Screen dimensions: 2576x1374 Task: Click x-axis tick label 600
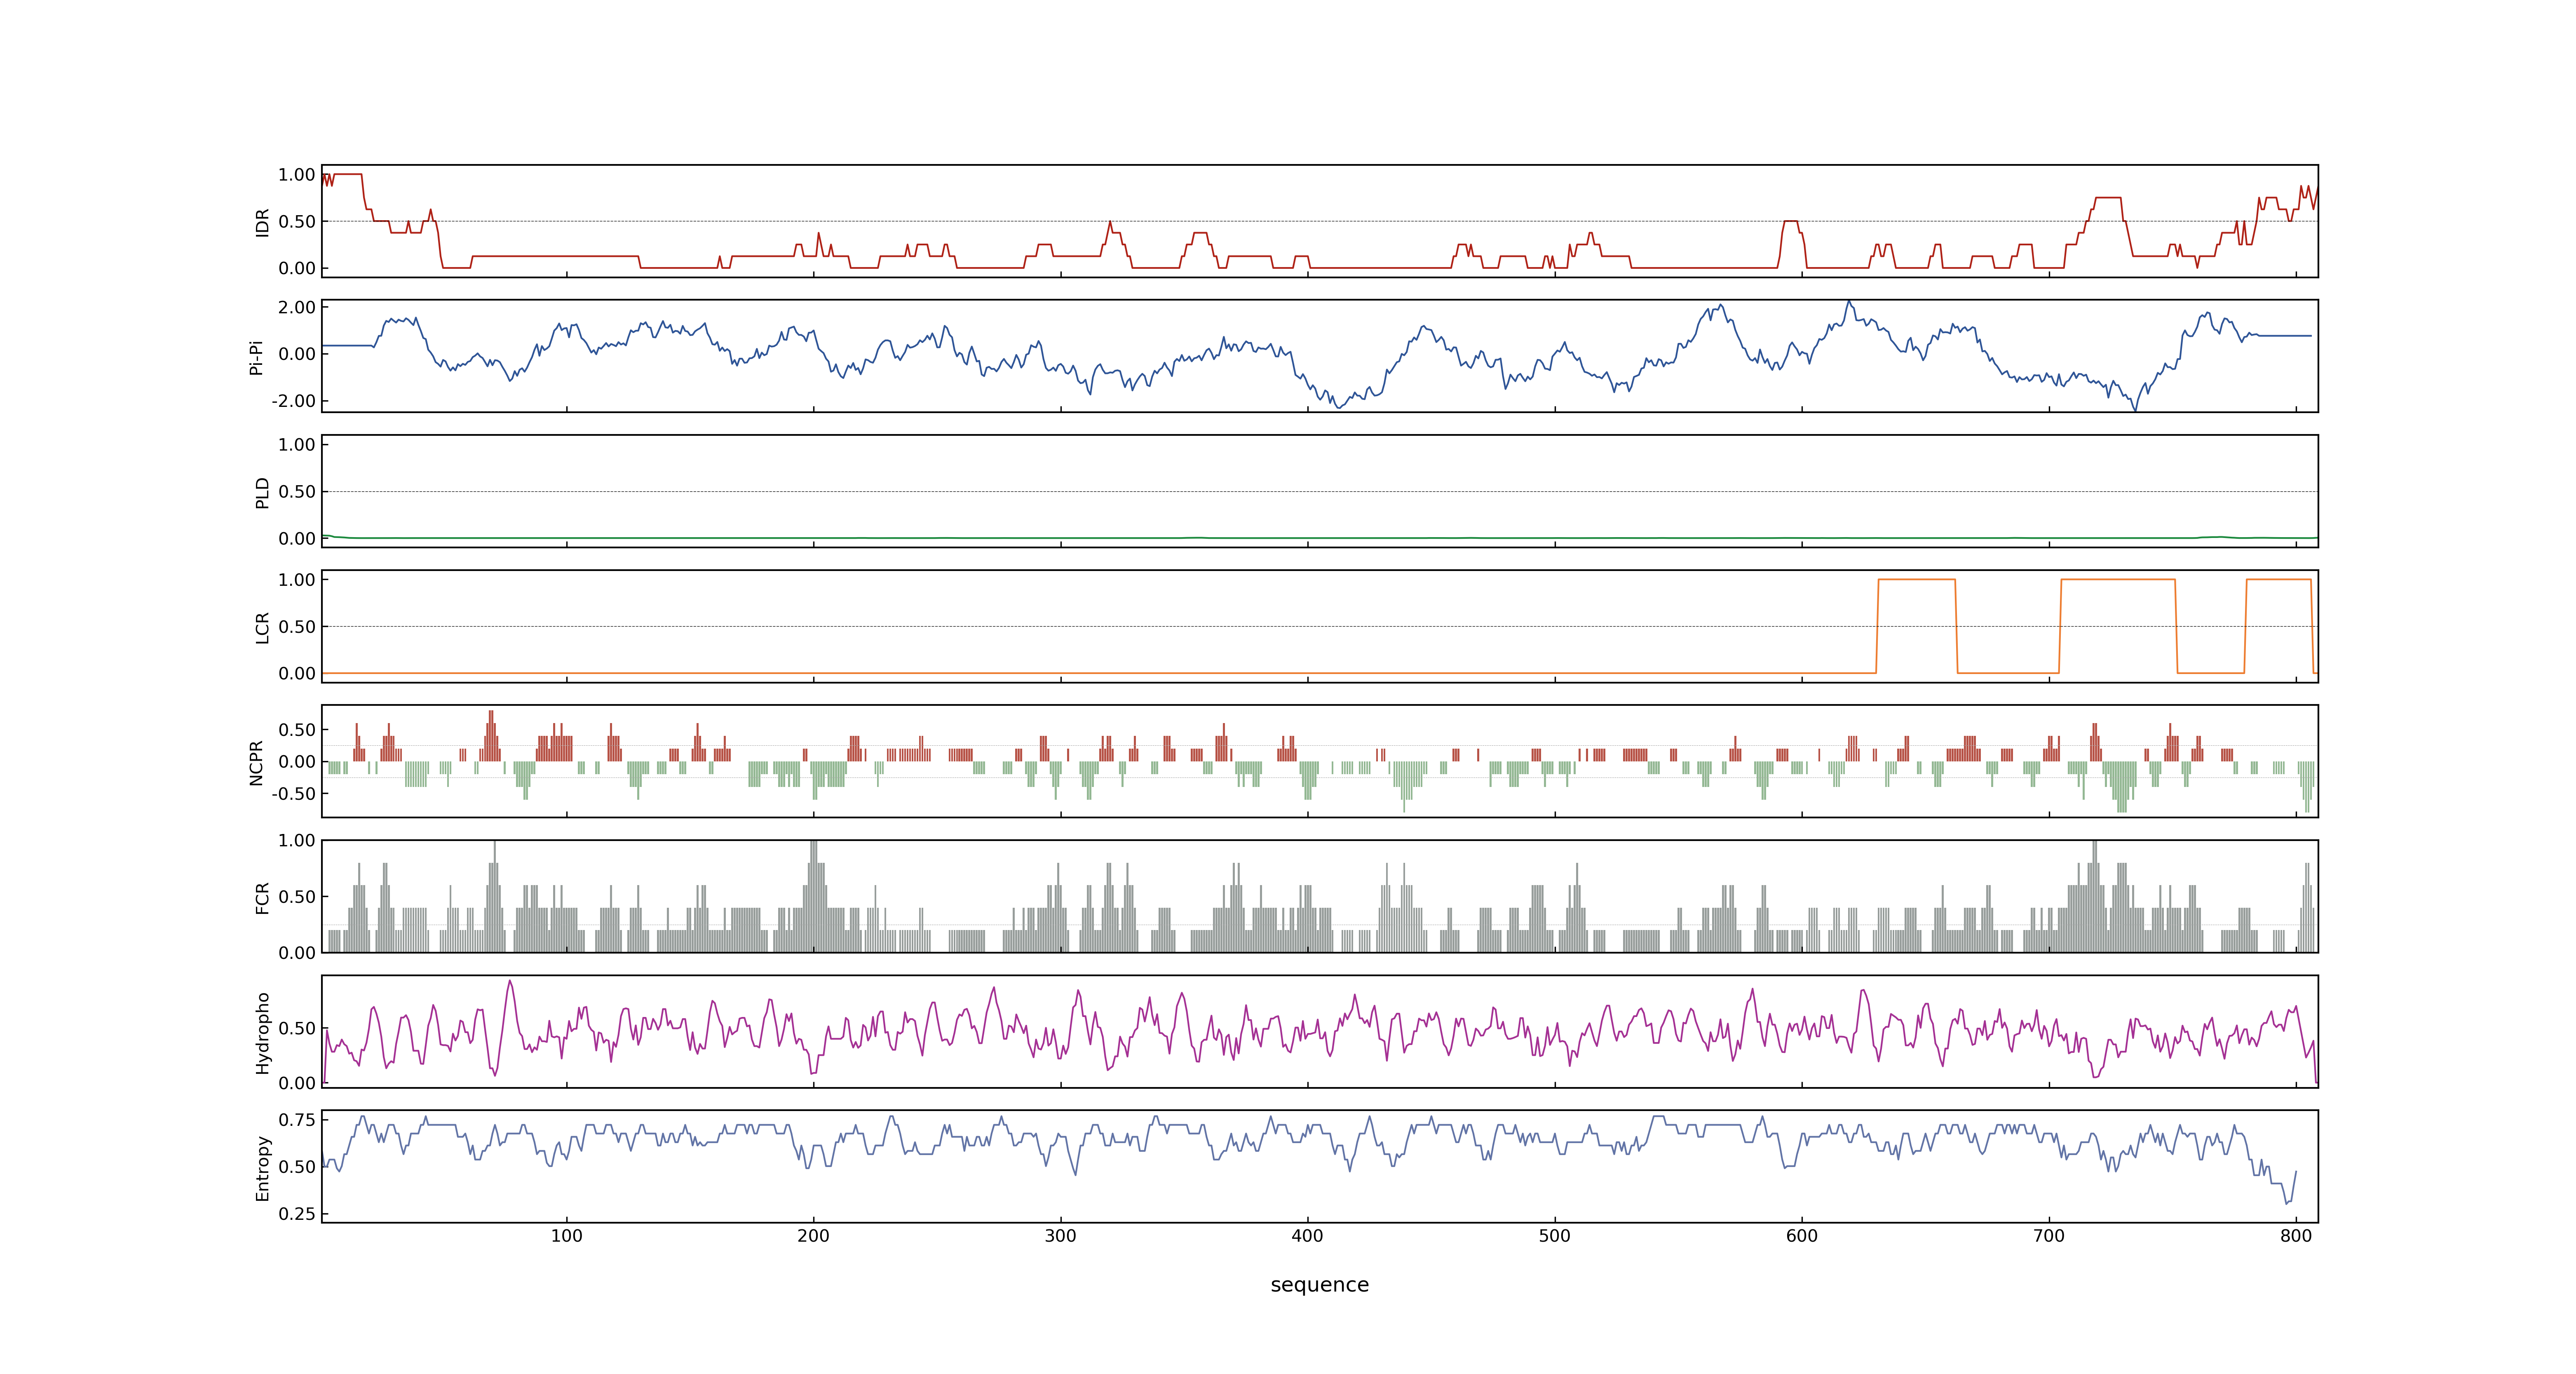(1801, 1236)
